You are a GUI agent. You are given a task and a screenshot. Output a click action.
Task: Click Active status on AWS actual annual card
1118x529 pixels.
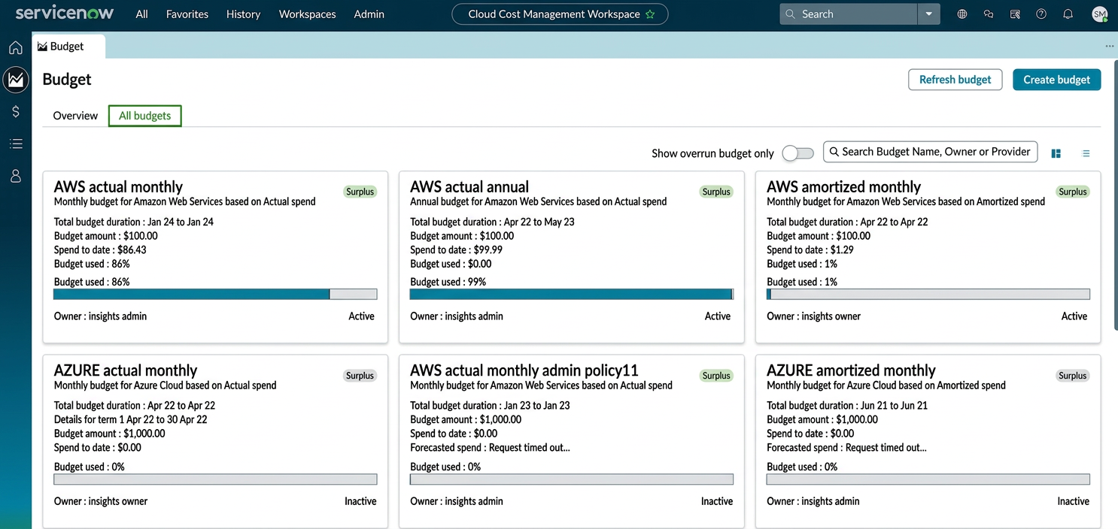tap(718, 316)
